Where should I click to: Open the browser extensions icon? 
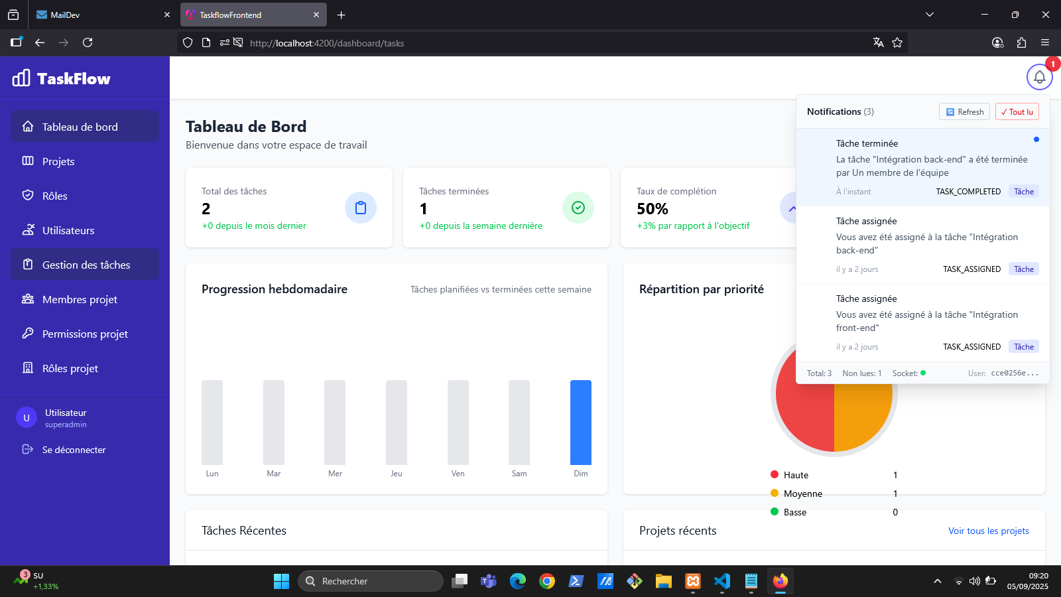click(1021, 42)
